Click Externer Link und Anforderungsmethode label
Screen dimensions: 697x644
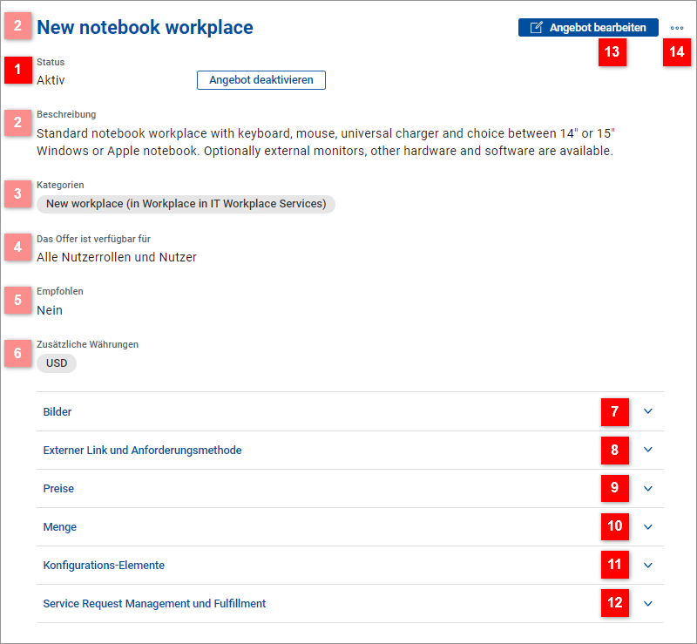142,451
